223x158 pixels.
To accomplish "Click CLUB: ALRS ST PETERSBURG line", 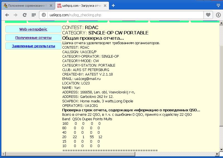I will pyautogui.click(x=86, y=70).
